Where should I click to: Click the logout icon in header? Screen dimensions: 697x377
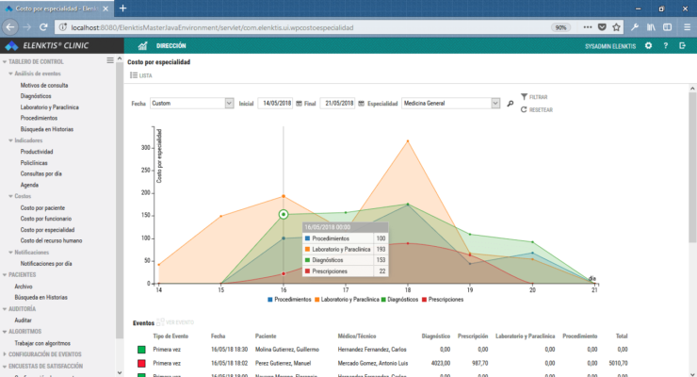click(x=682, y=45)
